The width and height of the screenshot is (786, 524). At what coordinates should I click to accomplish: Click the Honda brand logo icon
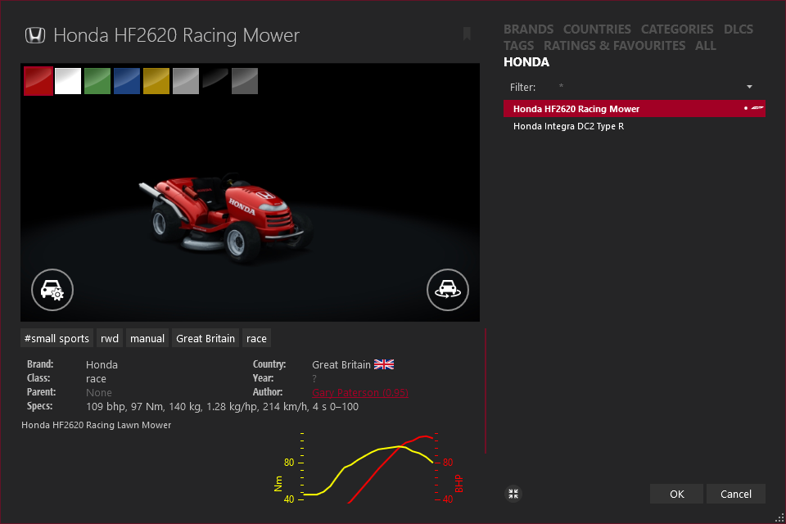[35, 35]
